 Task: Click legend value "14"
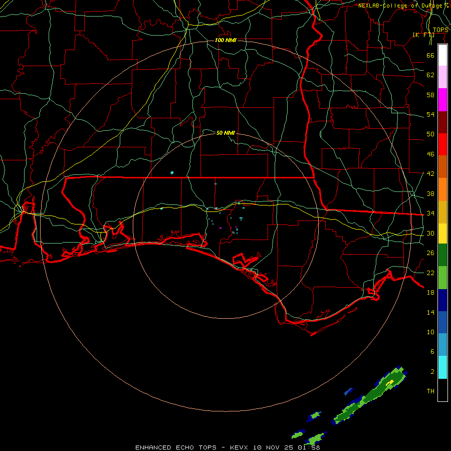tap(430, 312)
